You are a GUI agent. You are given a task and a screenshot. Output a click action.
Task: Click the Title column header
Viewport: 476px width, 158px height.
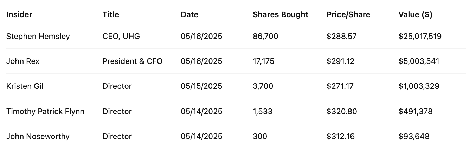pos(111,15)
